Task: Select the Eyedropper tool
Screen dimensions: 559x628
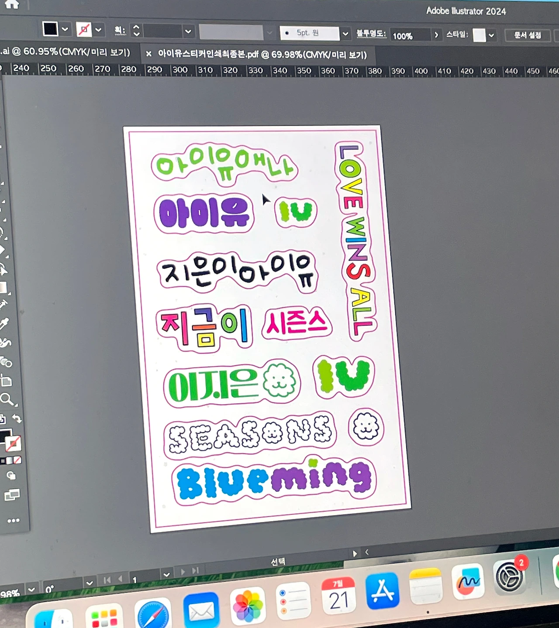Action: (4, 323)
